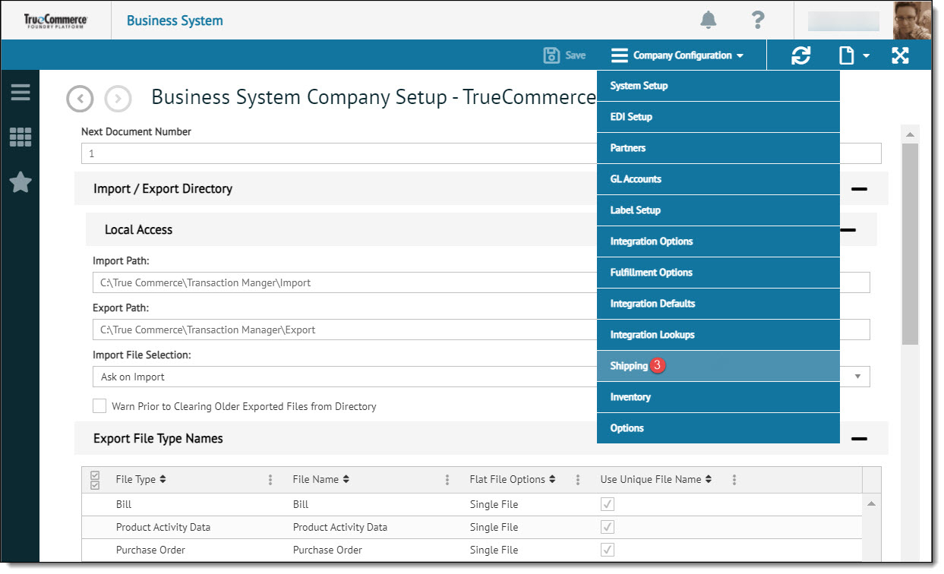Click the Business System title link
944x574 pixels.
pos(175,20)
